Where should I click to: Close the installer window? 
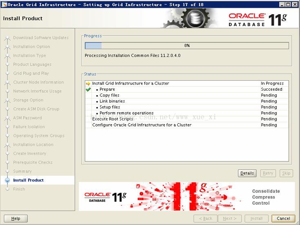tap(295, 4)
